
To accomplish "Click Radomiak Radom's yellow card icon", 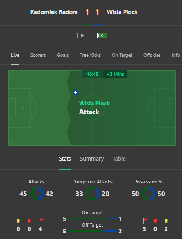I will 18,220.
